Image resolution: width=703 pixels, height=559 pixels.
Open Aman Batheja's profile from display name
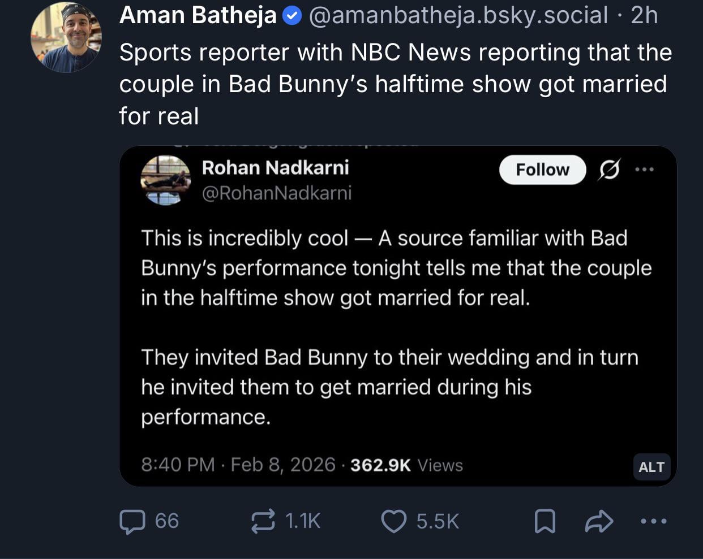(198, 16)
